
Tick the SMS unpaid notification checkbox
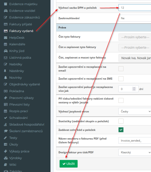point(121,79)
